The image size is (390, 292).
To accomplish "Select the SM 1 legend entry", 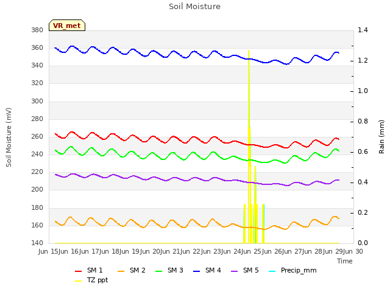I will pyautogui.click(x=88, y=270).
